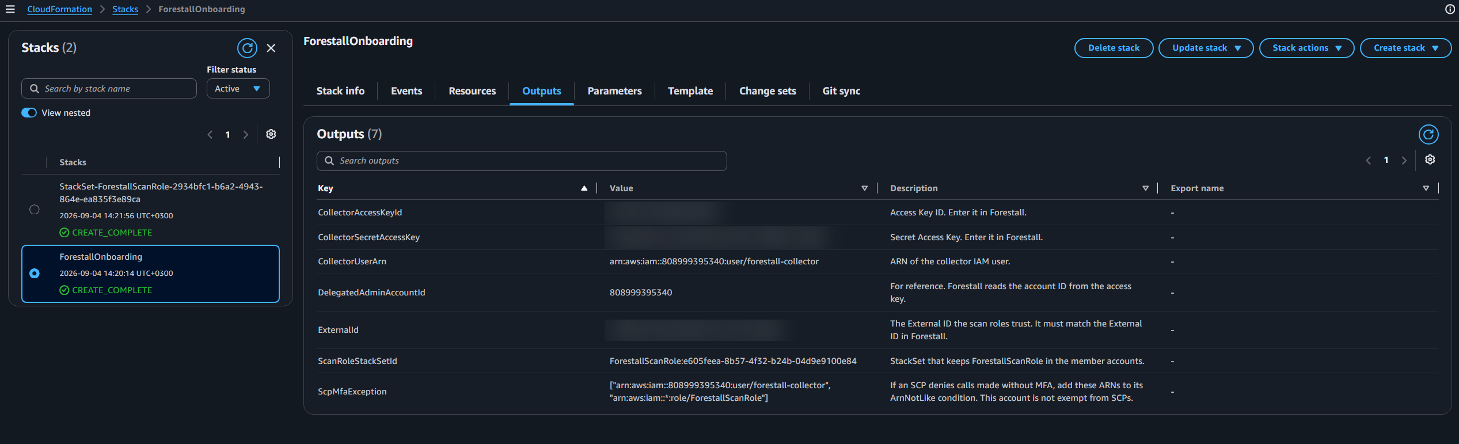
Task: Toggle the View nested switch
Action: 29,113
